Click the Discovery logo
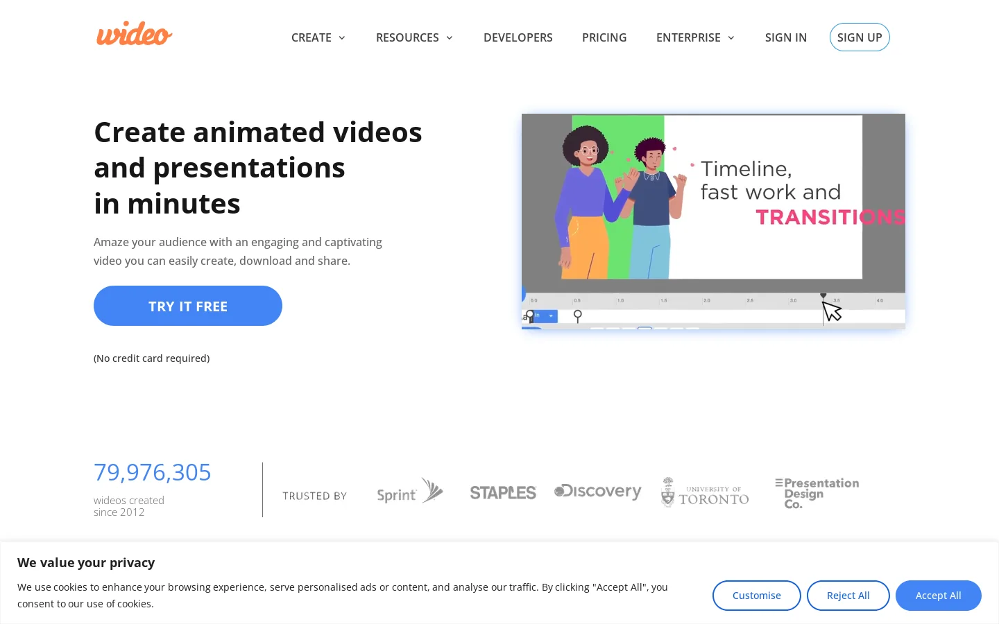999x624 pixels. 597,492
